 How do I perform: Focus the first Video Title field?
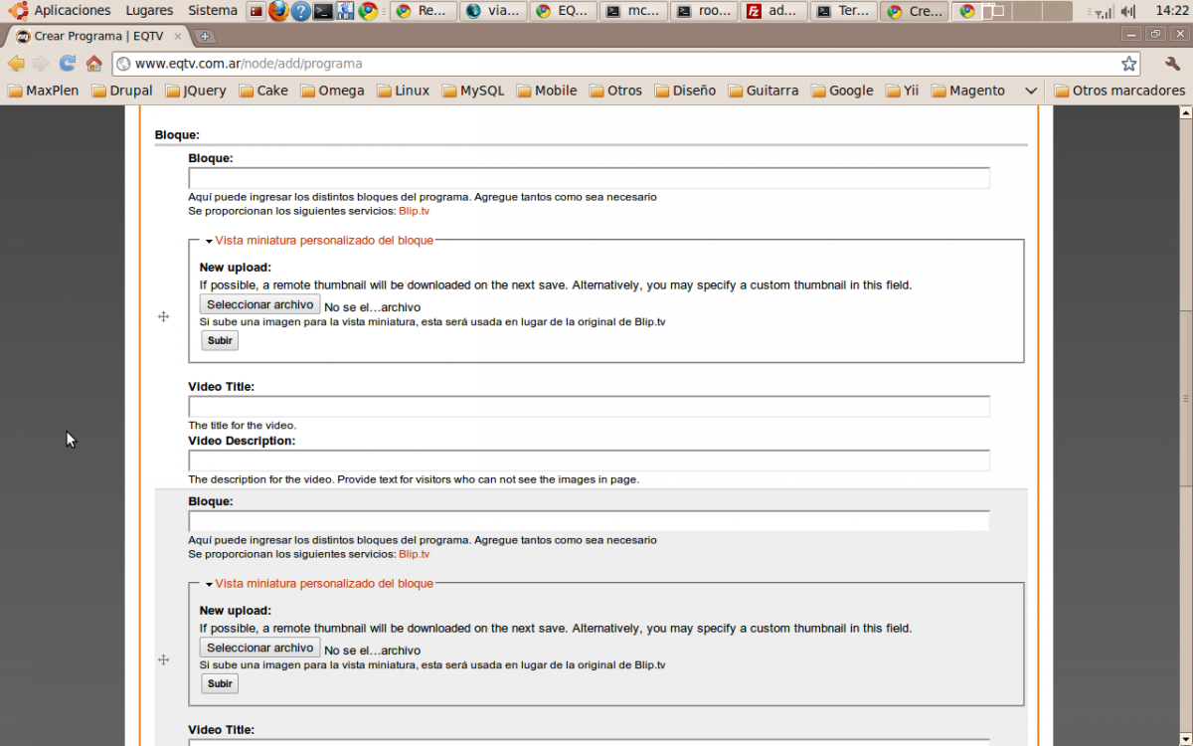click(x=590, y=407)
